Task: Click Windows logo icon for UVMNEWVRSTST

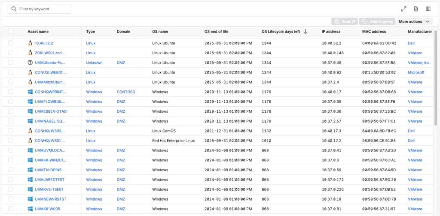Action: point(30,199)
